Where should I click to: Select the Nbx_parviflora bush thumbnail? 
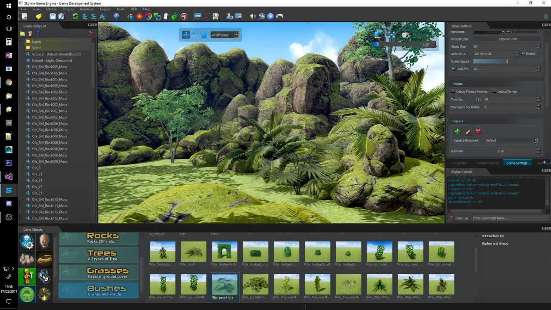224,284
